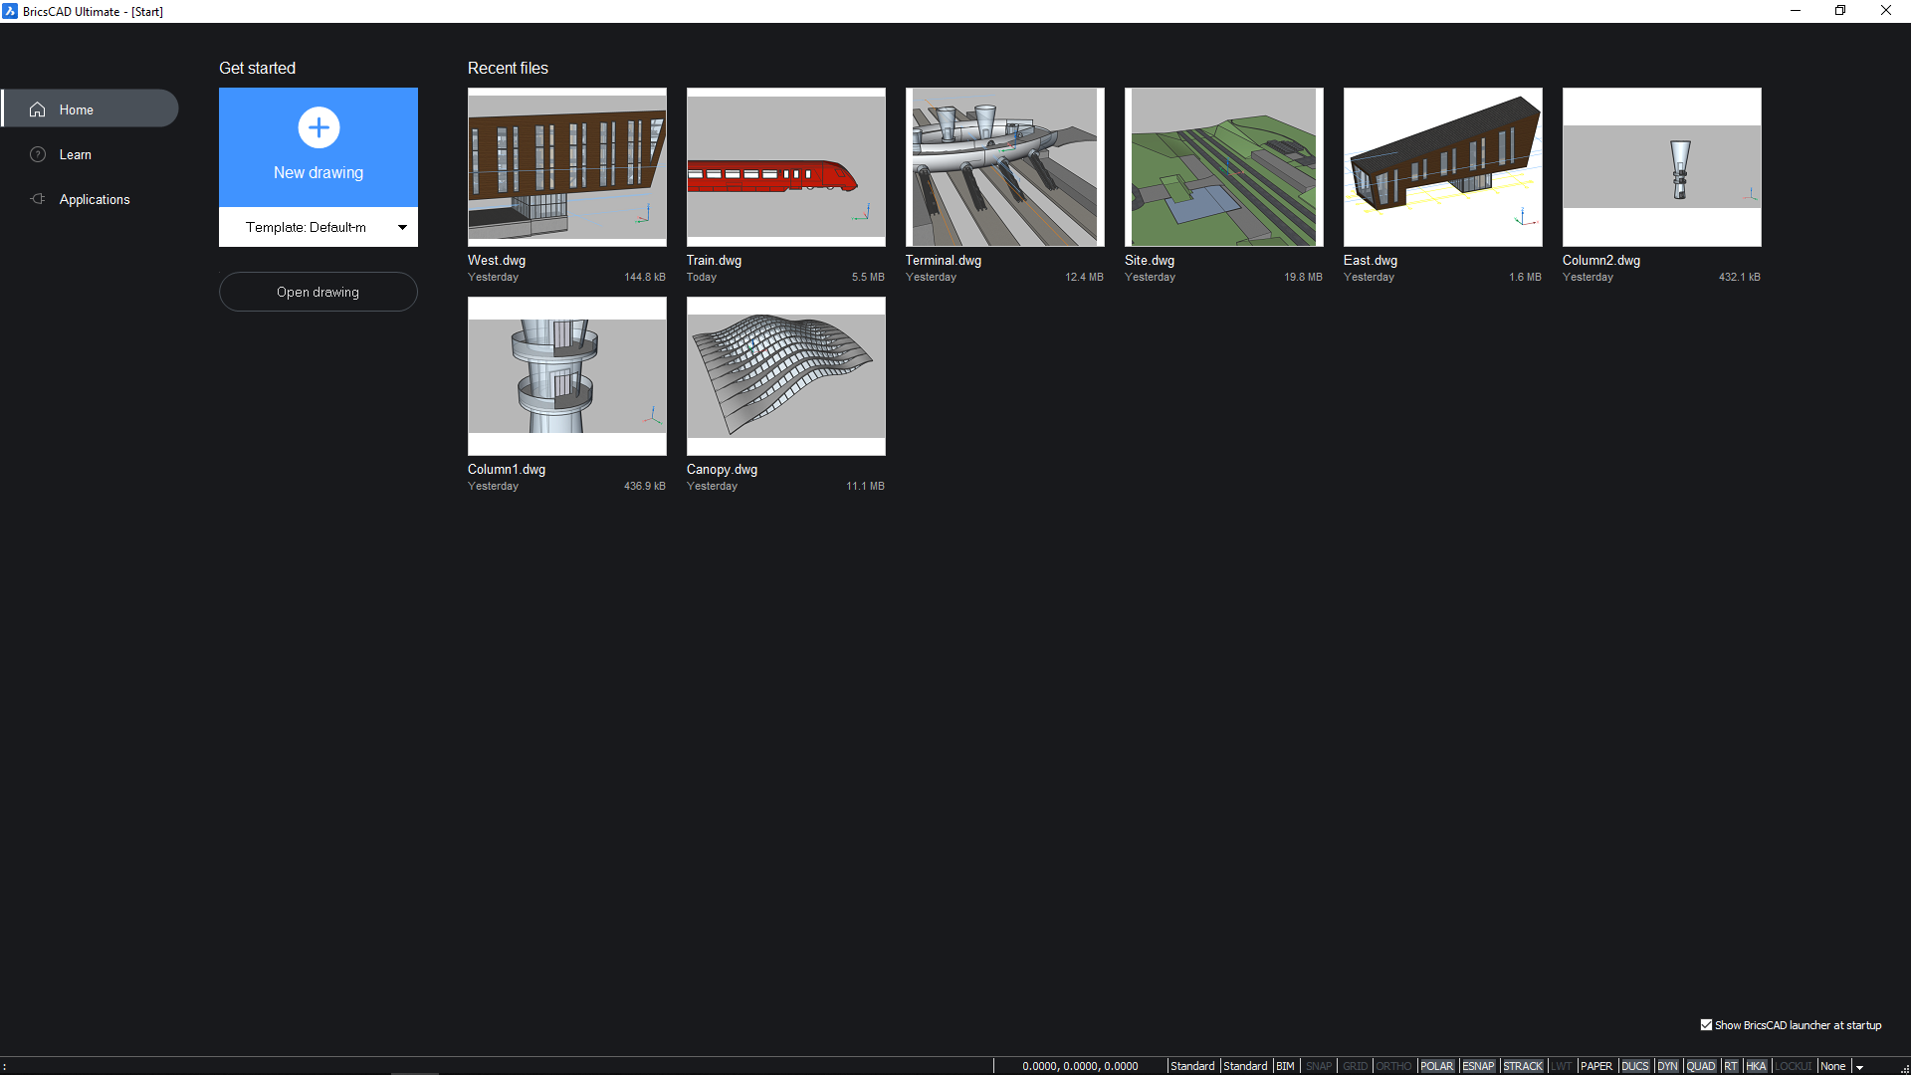
Task: Toggle DUCS in status bar
Action: 1634,1066
